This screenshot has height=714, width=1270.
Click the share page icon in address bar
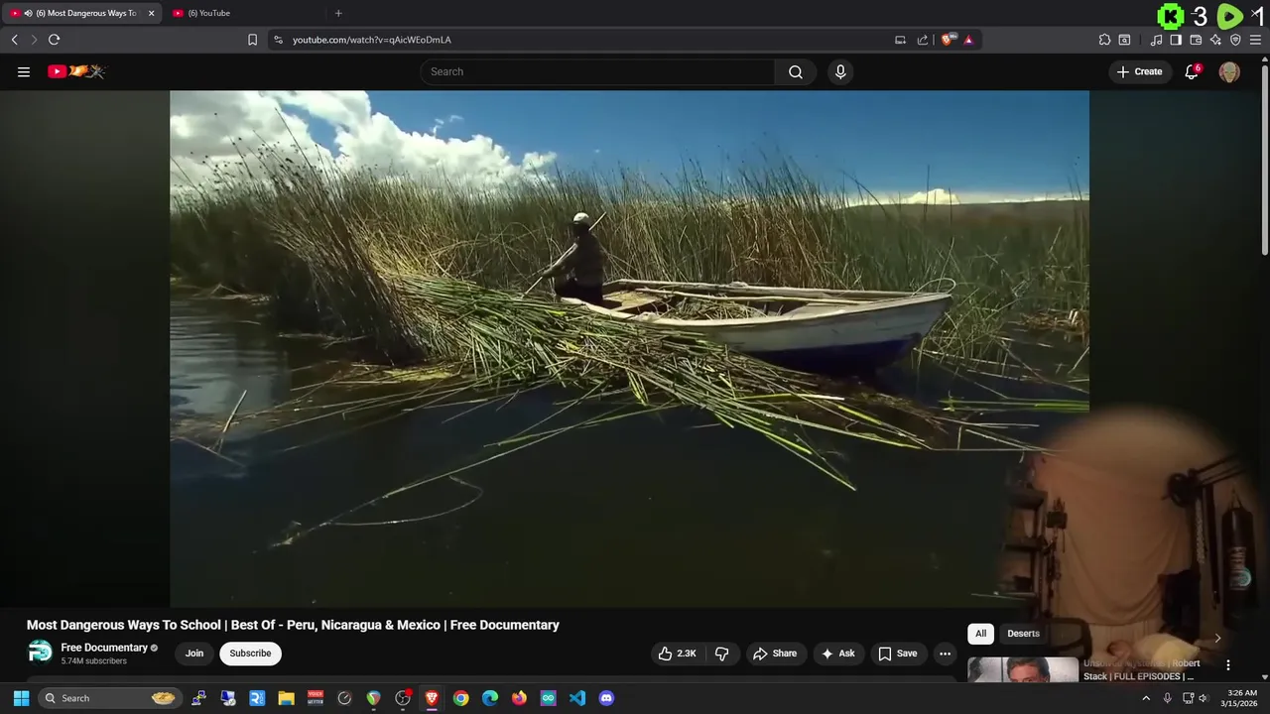[923, 40]
